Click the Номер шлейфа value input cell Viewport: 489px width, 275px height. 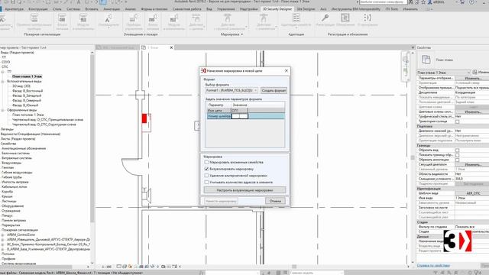click(240, 116)
